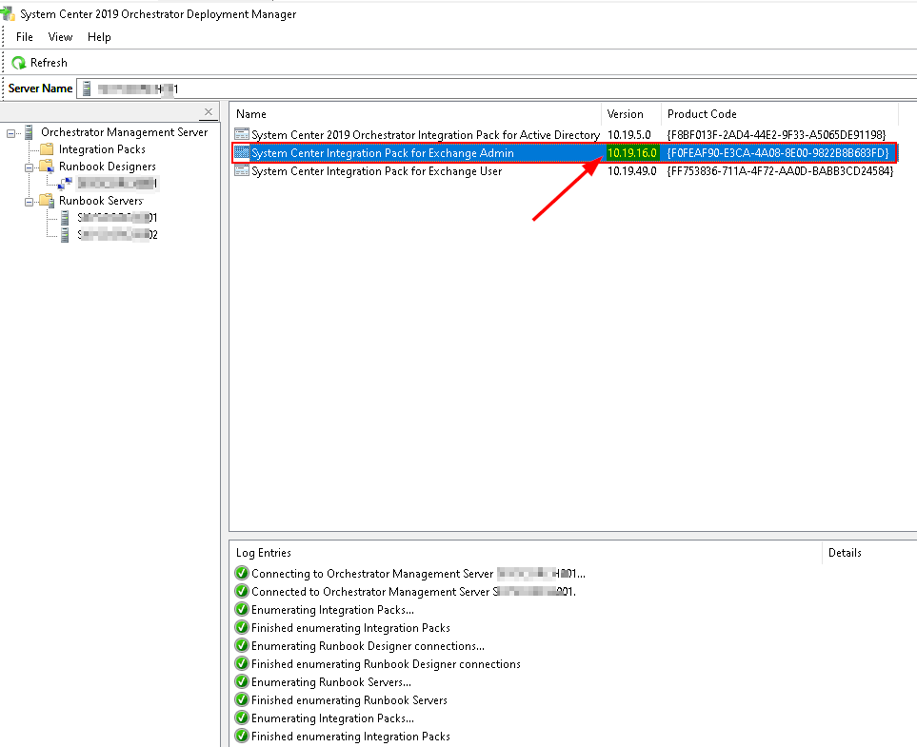Select the Runbook Servers tree node

101,201
